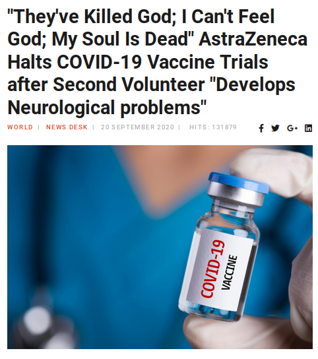Share the article on Twitter
The height and width of the screenshot is (359, 318).
pos(275,128)
